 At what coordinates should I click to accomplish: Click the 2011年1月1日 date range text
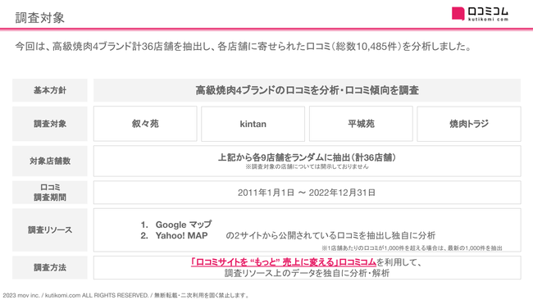[x=307, y=193]
